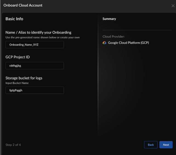
Task: Click into the GCP Project ID input
Action: pyautogui.click(x=35, y=66)
